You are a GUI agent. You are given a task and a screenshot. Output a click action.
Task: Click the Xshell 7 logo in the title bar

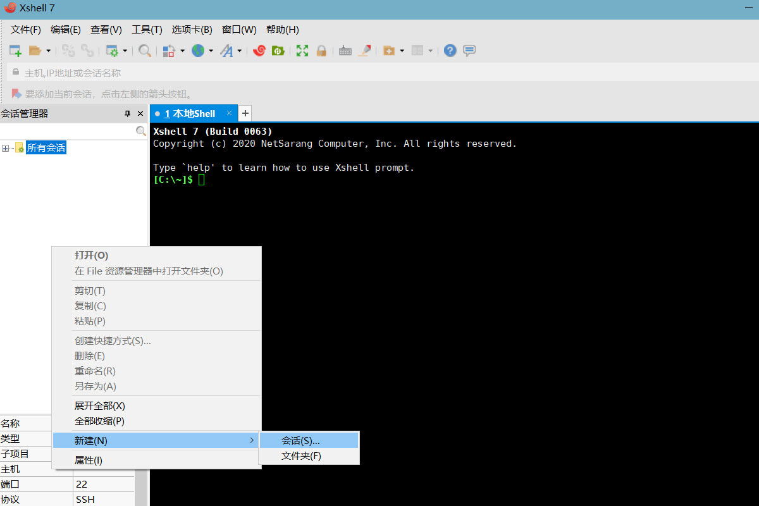(10, 8)
